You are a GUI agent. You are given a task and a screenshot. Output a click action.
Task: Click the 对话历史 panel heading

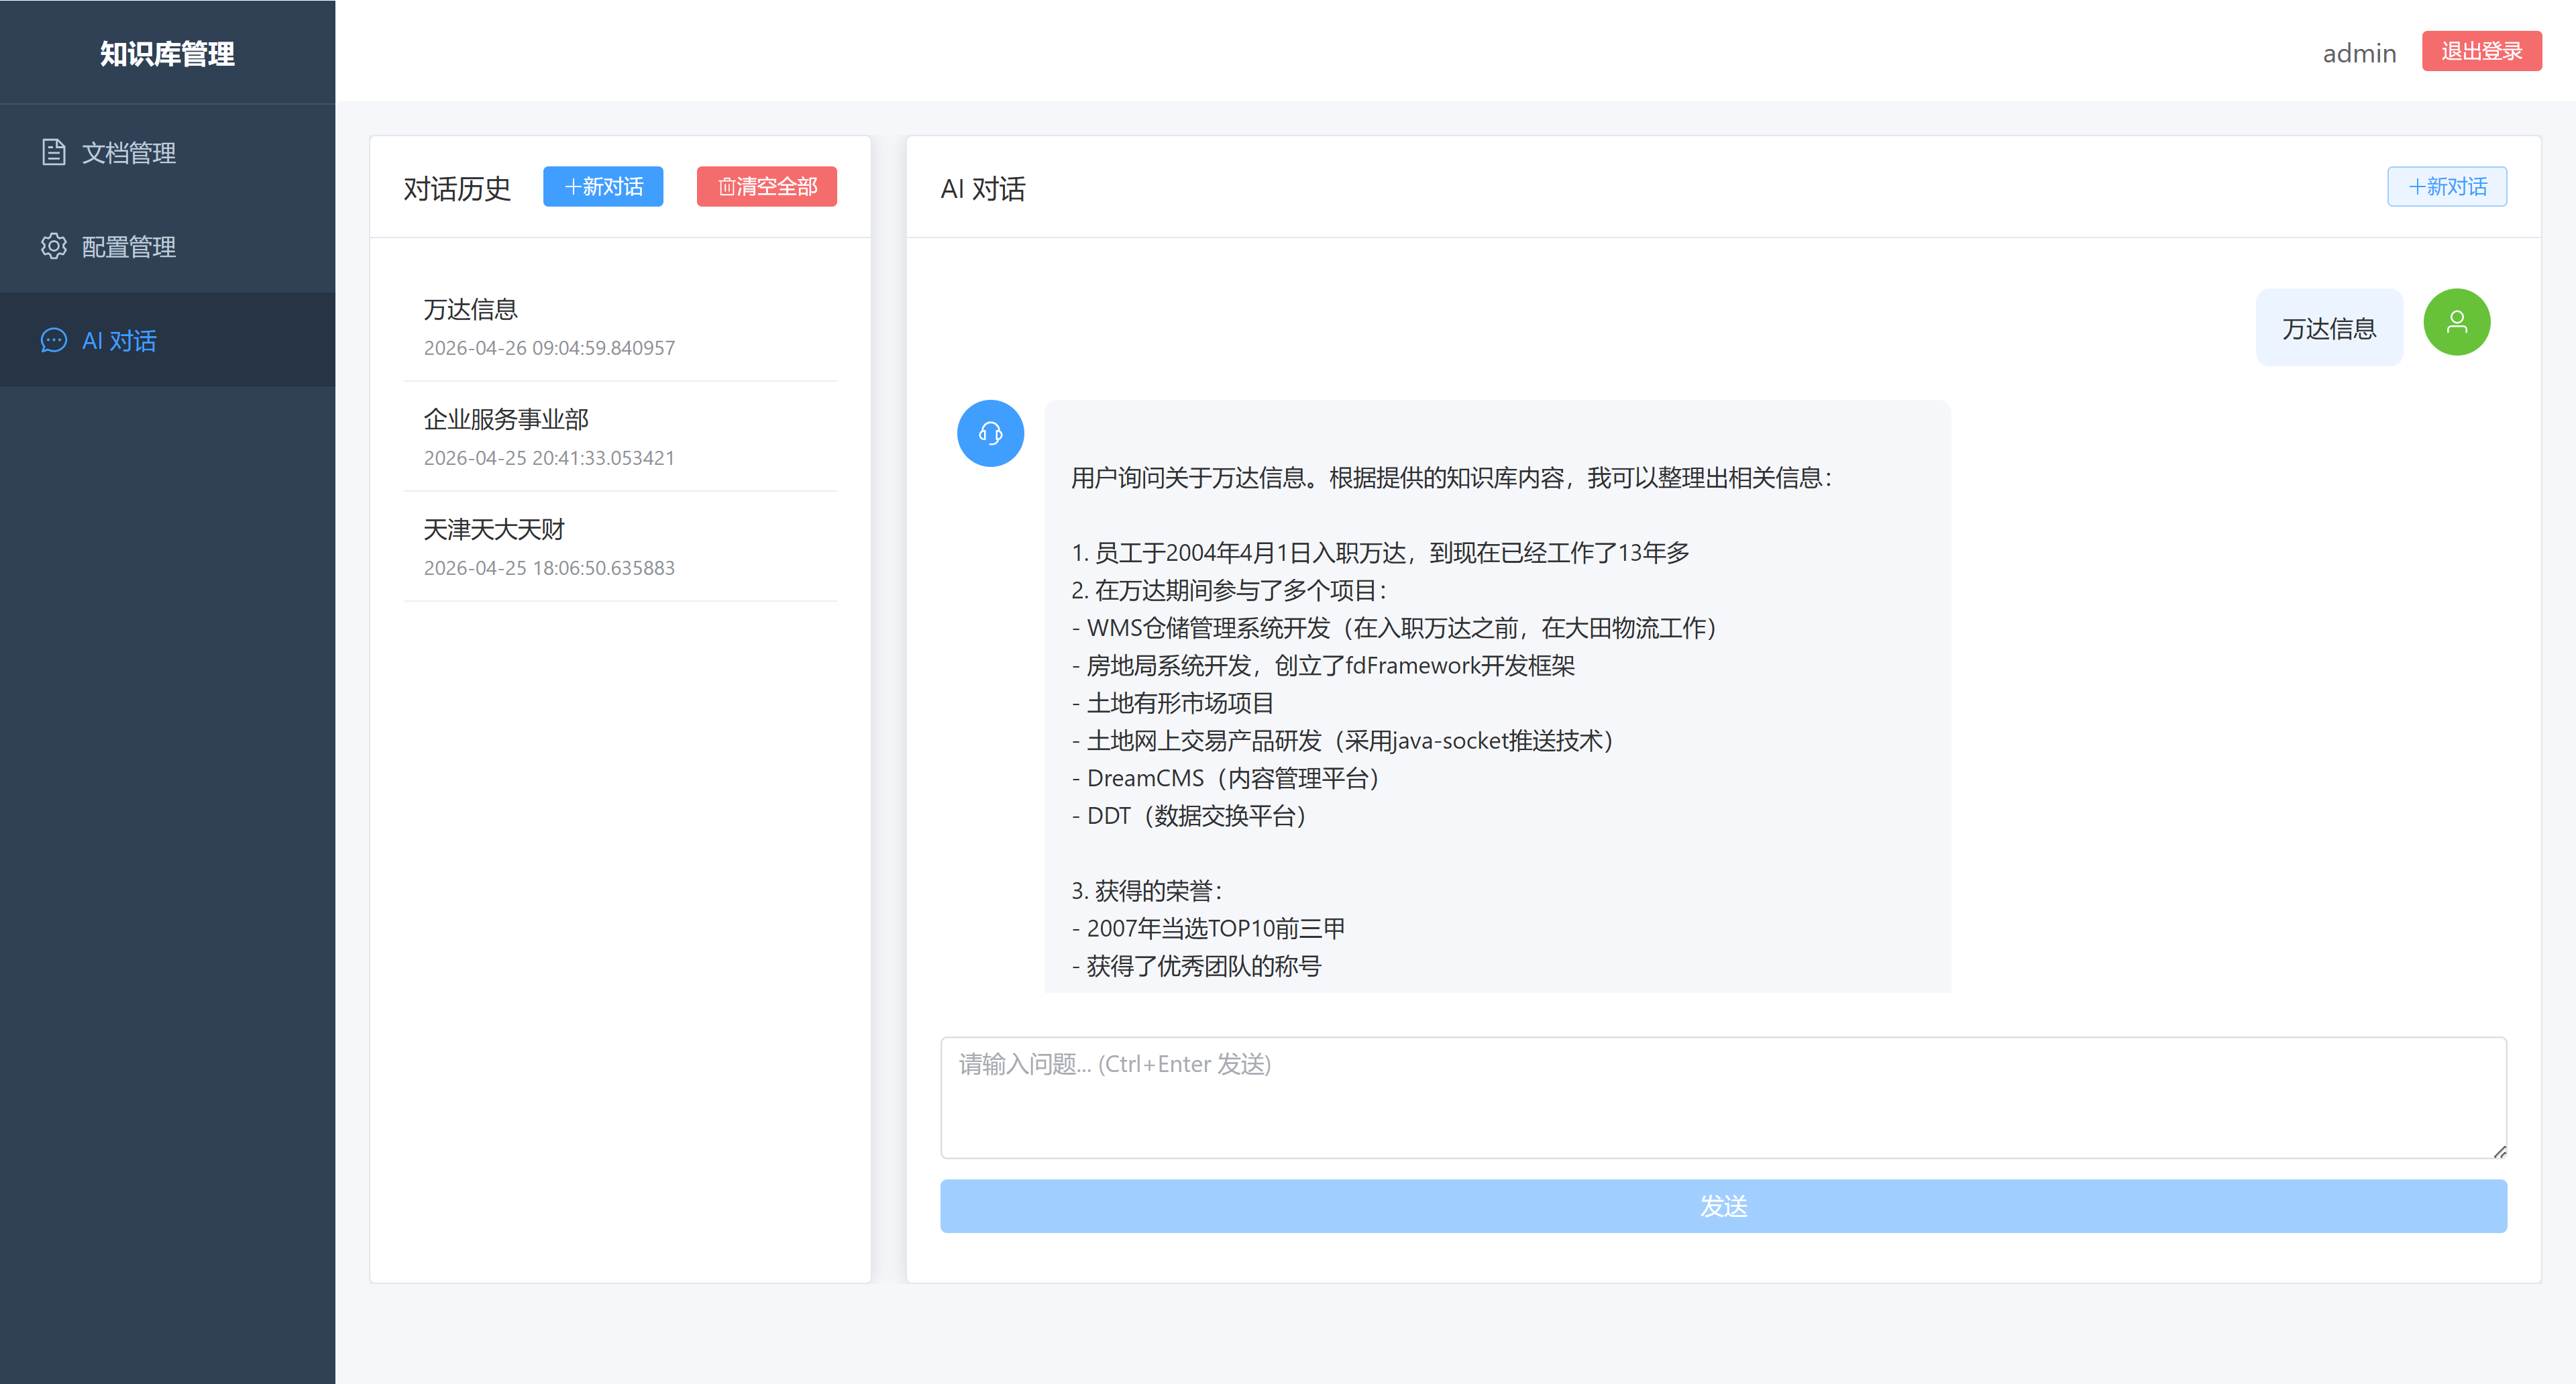[457, 188]
